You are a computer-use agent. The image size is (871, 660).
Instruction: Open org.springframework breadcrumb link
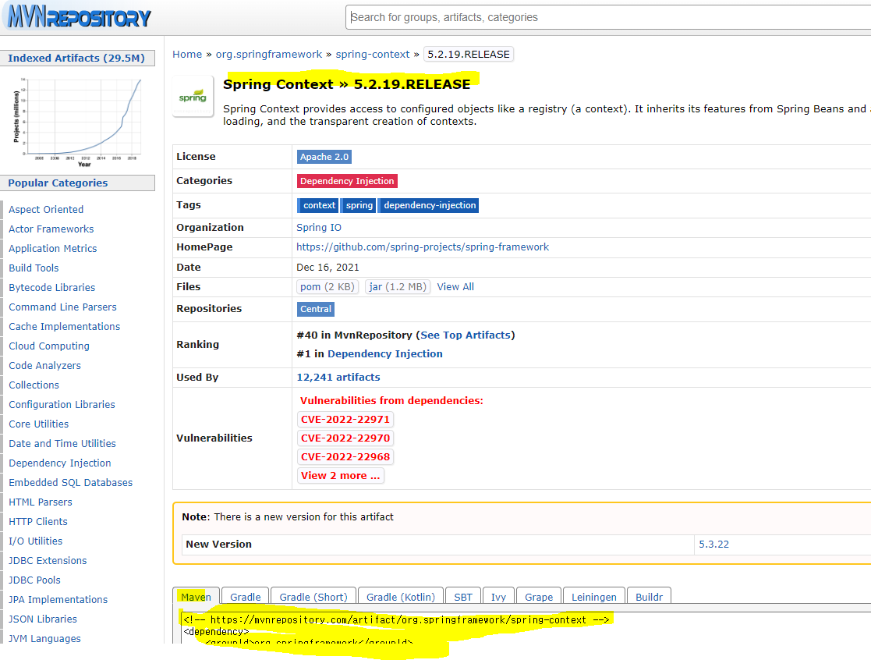(269, 55)
